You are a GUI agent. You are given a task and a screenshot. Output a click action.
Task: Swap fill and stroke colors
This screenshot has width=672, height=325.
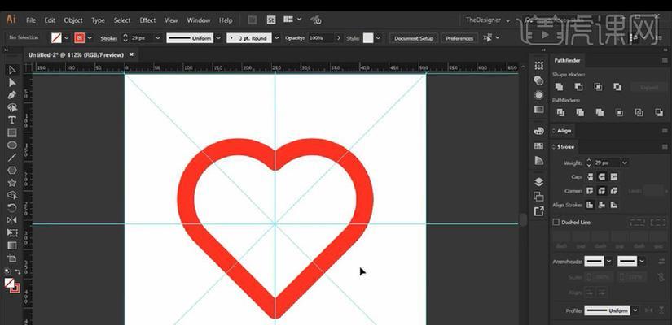click(18, 271)
